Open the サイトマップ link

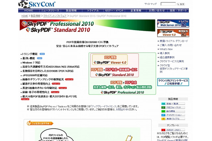[x=150, y=4]
